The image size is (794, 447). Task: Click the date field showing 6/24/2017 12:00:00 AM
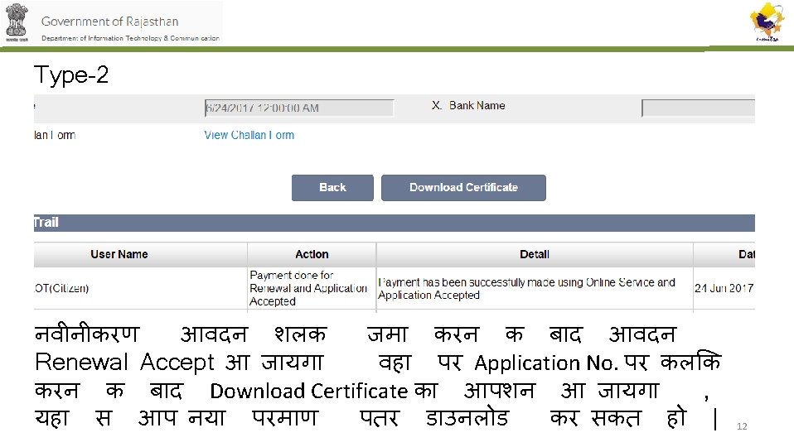[298, 108]
